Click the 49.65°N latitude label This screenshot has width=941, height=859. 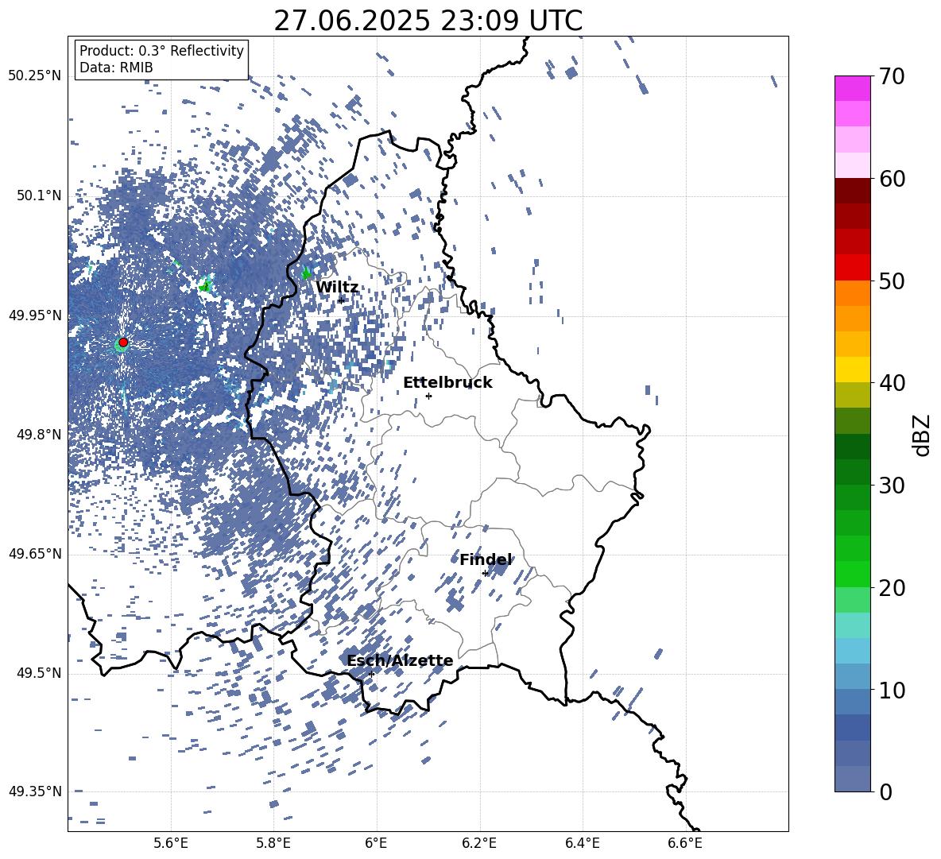click(x=35, y=554)
